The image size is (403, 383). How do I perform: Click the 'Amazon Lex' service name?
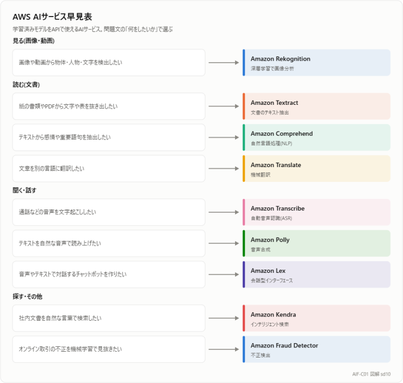[x=268, y=271]
